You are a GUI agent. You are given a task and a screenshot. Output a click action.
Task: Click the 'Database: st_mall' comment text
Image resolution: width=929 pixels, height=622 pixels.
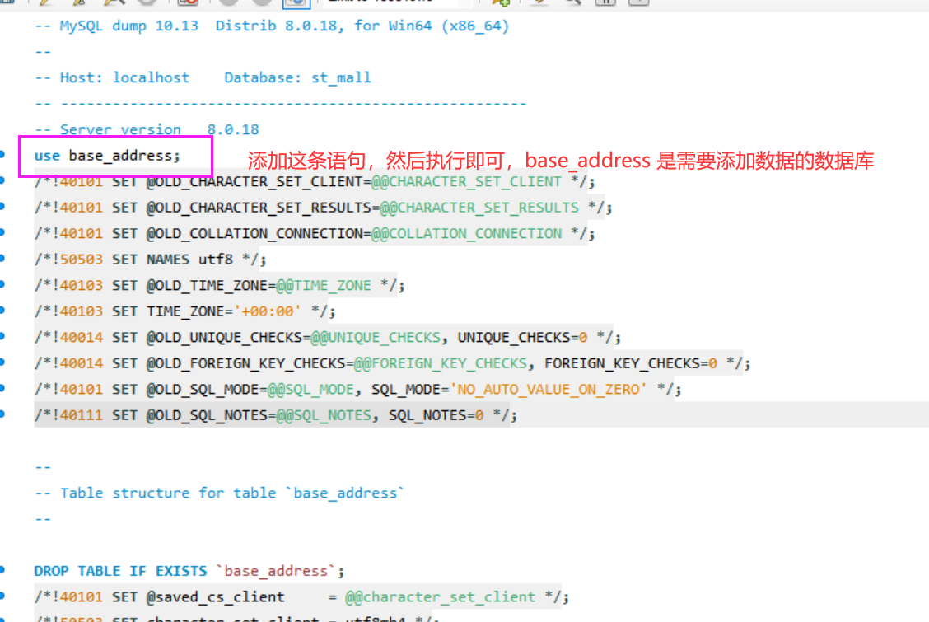(x=297, y=77)
